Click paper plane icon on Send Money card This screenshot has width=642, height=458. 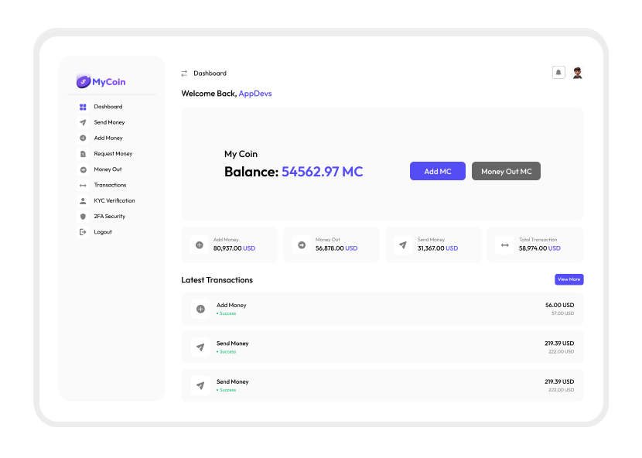pos(403,245)
